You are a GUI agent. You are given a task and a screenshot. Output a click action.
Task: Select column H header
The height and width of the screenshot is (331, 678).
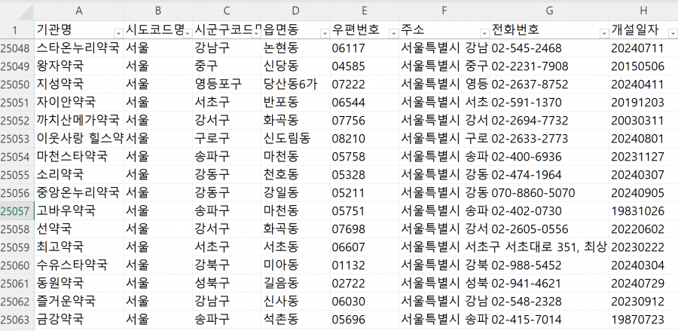[x=643, y=11]
